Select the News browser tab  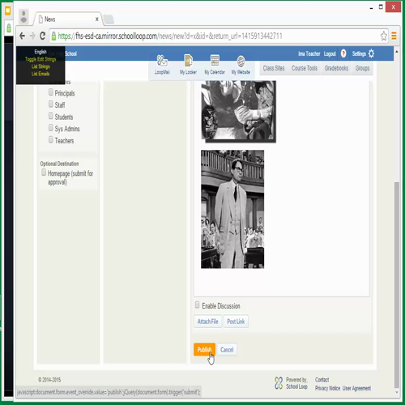point(67,19)
